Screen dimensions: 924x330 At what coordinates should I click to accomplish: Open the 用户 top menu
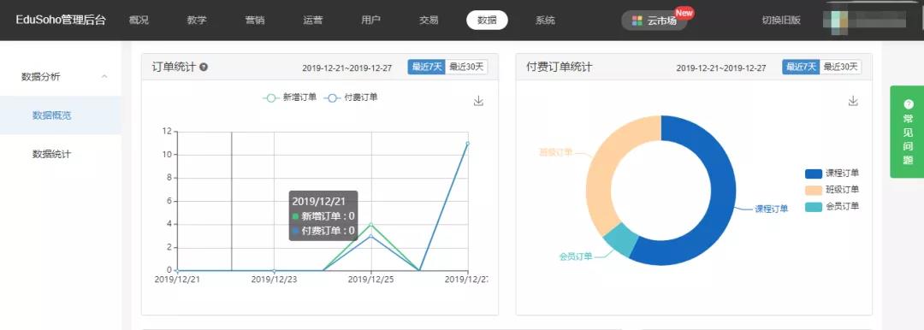(x=370, y=20)
